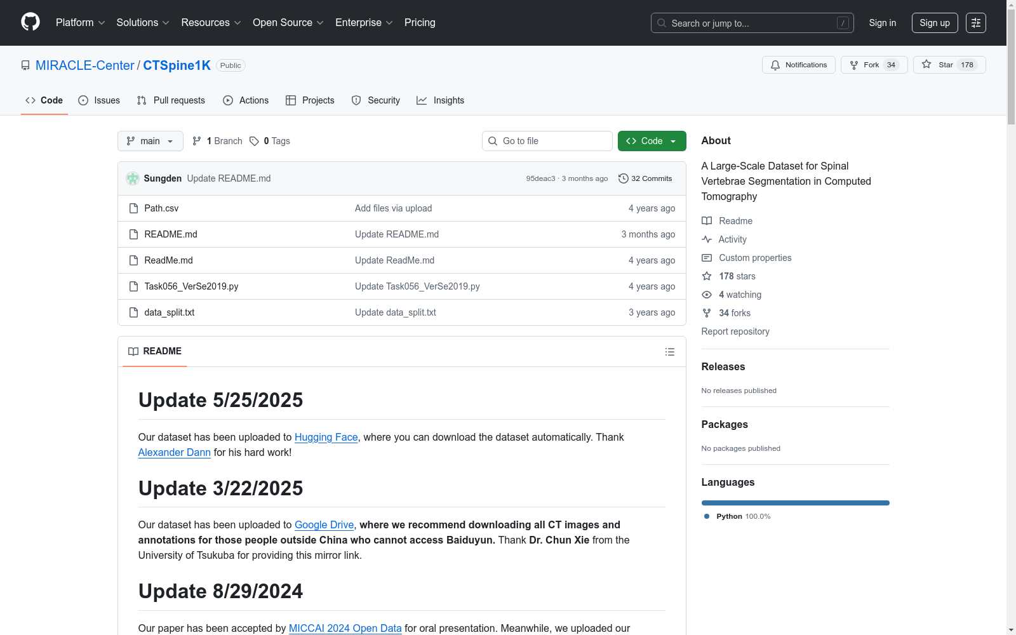Open MICCAI 2024 Open Data link

pos(345,628)
